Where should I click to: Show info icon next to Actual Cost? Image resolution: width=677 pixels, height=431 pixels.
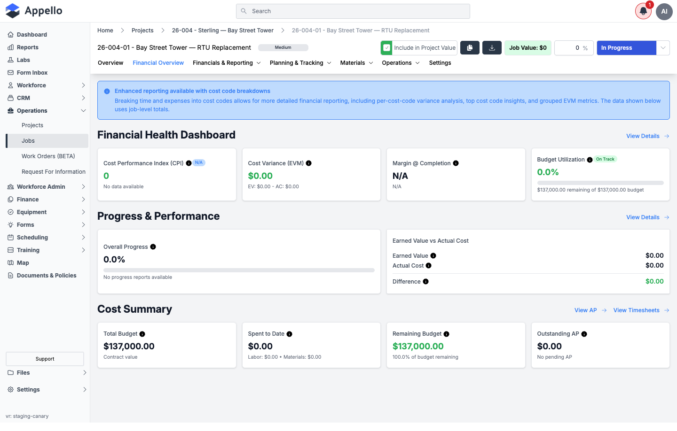pyautogui.click(x=428, y=266)
